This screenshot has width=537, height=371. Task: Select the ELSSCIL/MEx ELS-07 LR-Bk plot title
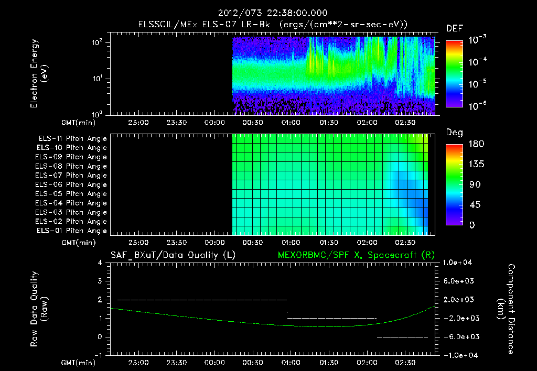click(x=273, y=25)
